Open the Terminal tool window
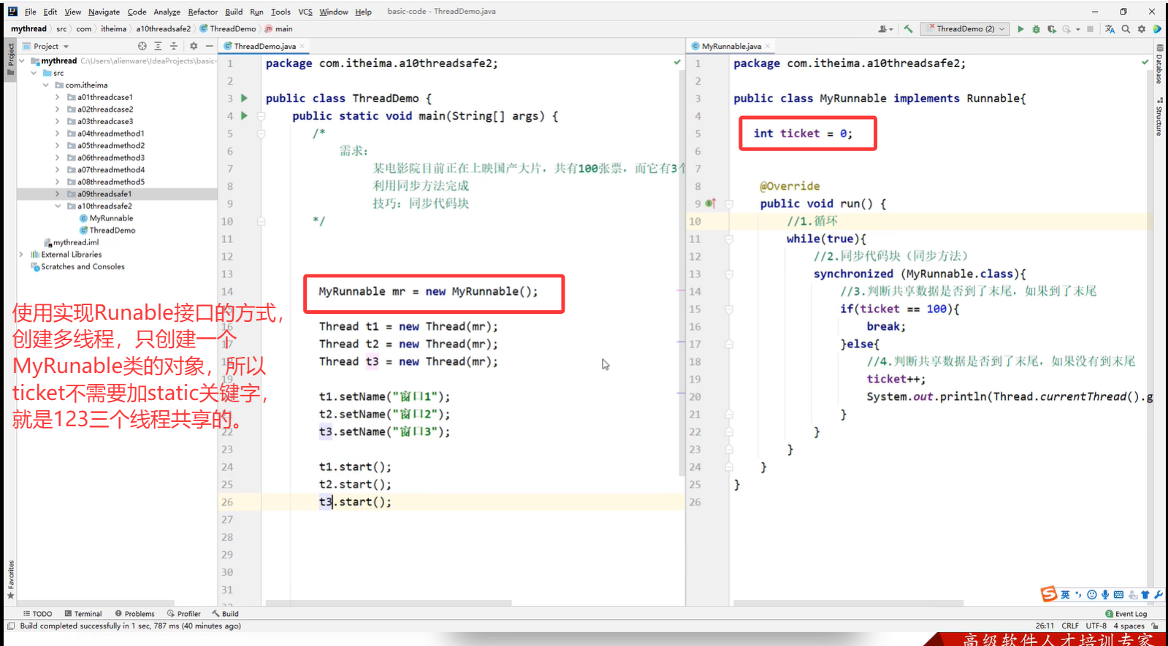 coord(83,614)
